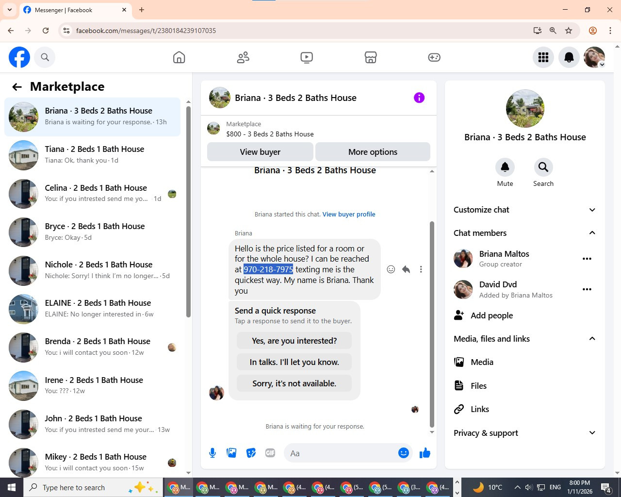The image size is (621, 497).
Task: Go back using the Marketplace arrow
Action: (17, 87)
